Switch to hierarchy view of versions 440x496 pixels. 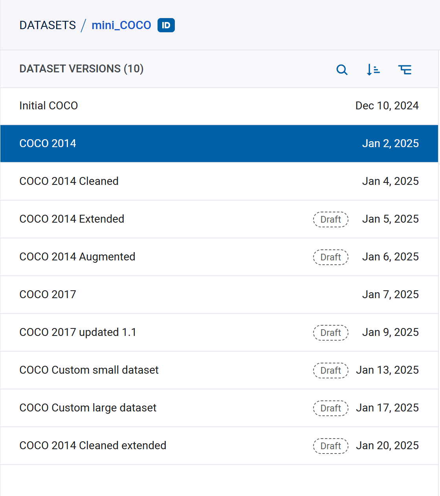pos(405,70)
